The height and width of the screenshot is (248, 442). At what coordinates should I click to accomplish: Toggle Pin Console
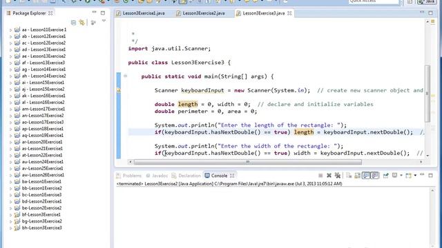coord(385,176)
